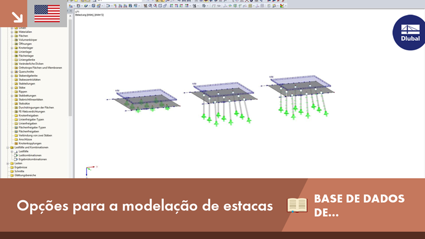425x239 pixels.
Task: Expand the Stabendgelenke tree node
Action: pyautogui.click(x=12, y=76)
